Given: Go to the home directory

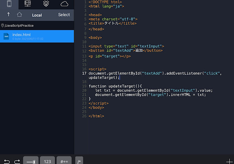Looking at the screenshot, I should pyautogui.click(x=19, y=15).
